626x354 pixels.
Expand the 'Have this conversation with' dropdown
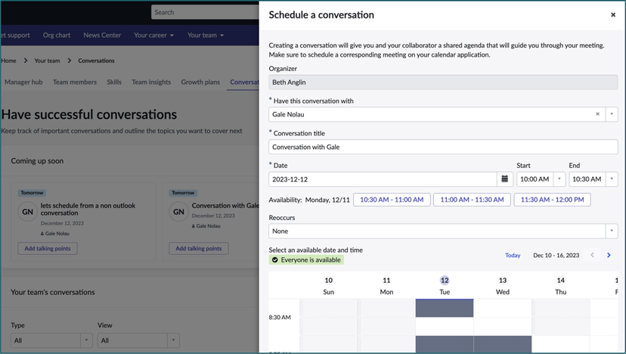point(612,114)
